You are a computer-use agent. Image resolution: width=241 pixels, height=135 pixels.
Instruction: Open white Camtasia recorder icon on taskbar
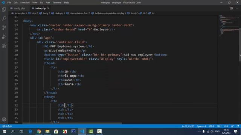click(99, 132)
